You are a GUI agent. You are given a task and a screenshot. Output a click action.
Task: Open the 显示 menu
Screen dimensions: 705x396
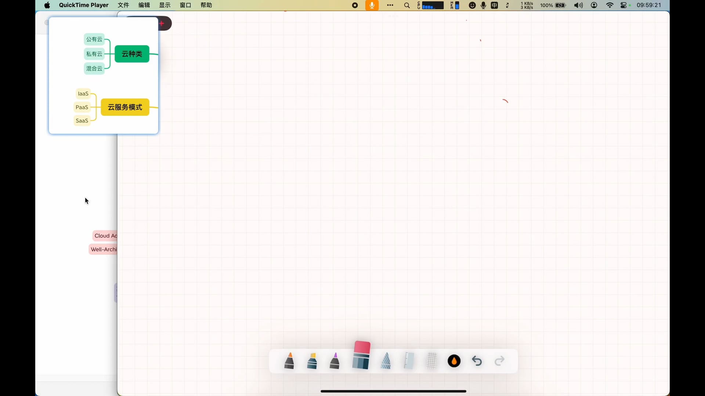(x=165, y=5)
